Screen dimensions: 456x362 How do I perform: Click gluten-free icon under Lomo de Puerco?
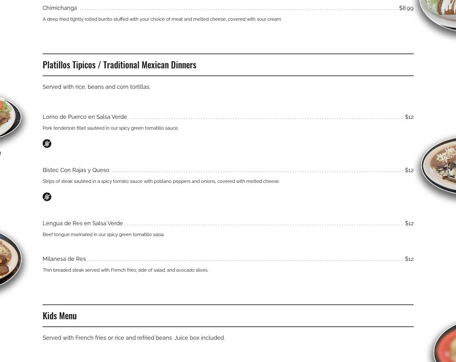point(47,144)
